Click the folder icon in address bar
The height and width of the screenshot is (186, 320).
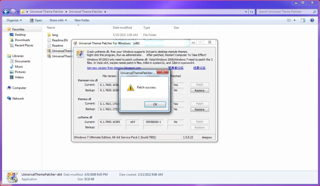pyautogui.click(x=23, y=12)
